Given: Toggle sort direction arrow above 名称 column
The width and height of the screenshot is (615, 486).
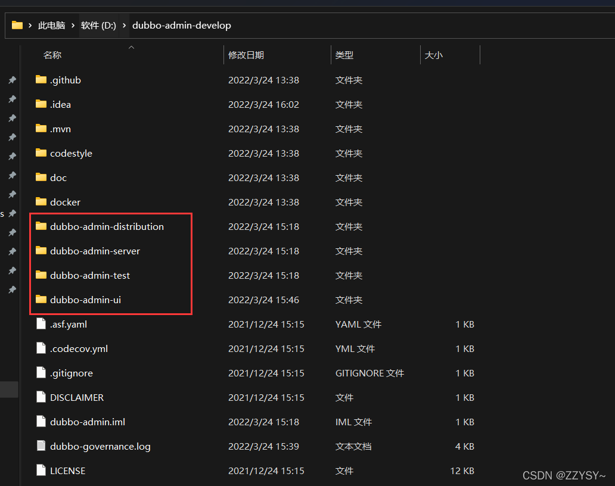Looking at the screenshot, I should 131,48.
